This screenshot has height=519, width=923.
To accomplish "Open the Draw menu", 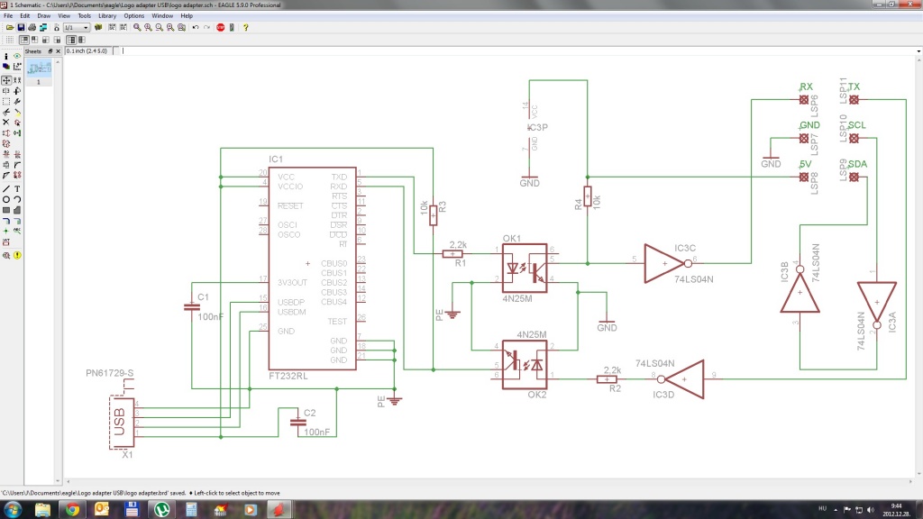I will [x=43, y=16].
